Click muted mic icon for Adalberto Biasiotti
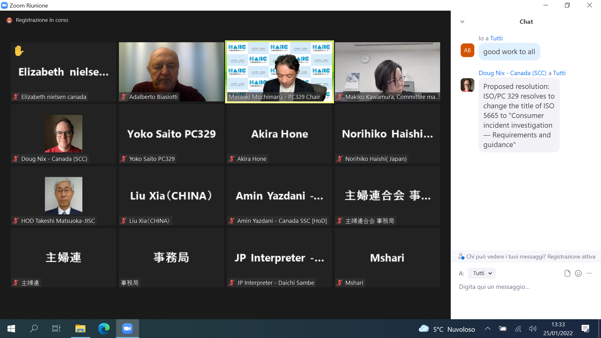The height and width of the screenshot is (338, 601). tap(124, 97)
